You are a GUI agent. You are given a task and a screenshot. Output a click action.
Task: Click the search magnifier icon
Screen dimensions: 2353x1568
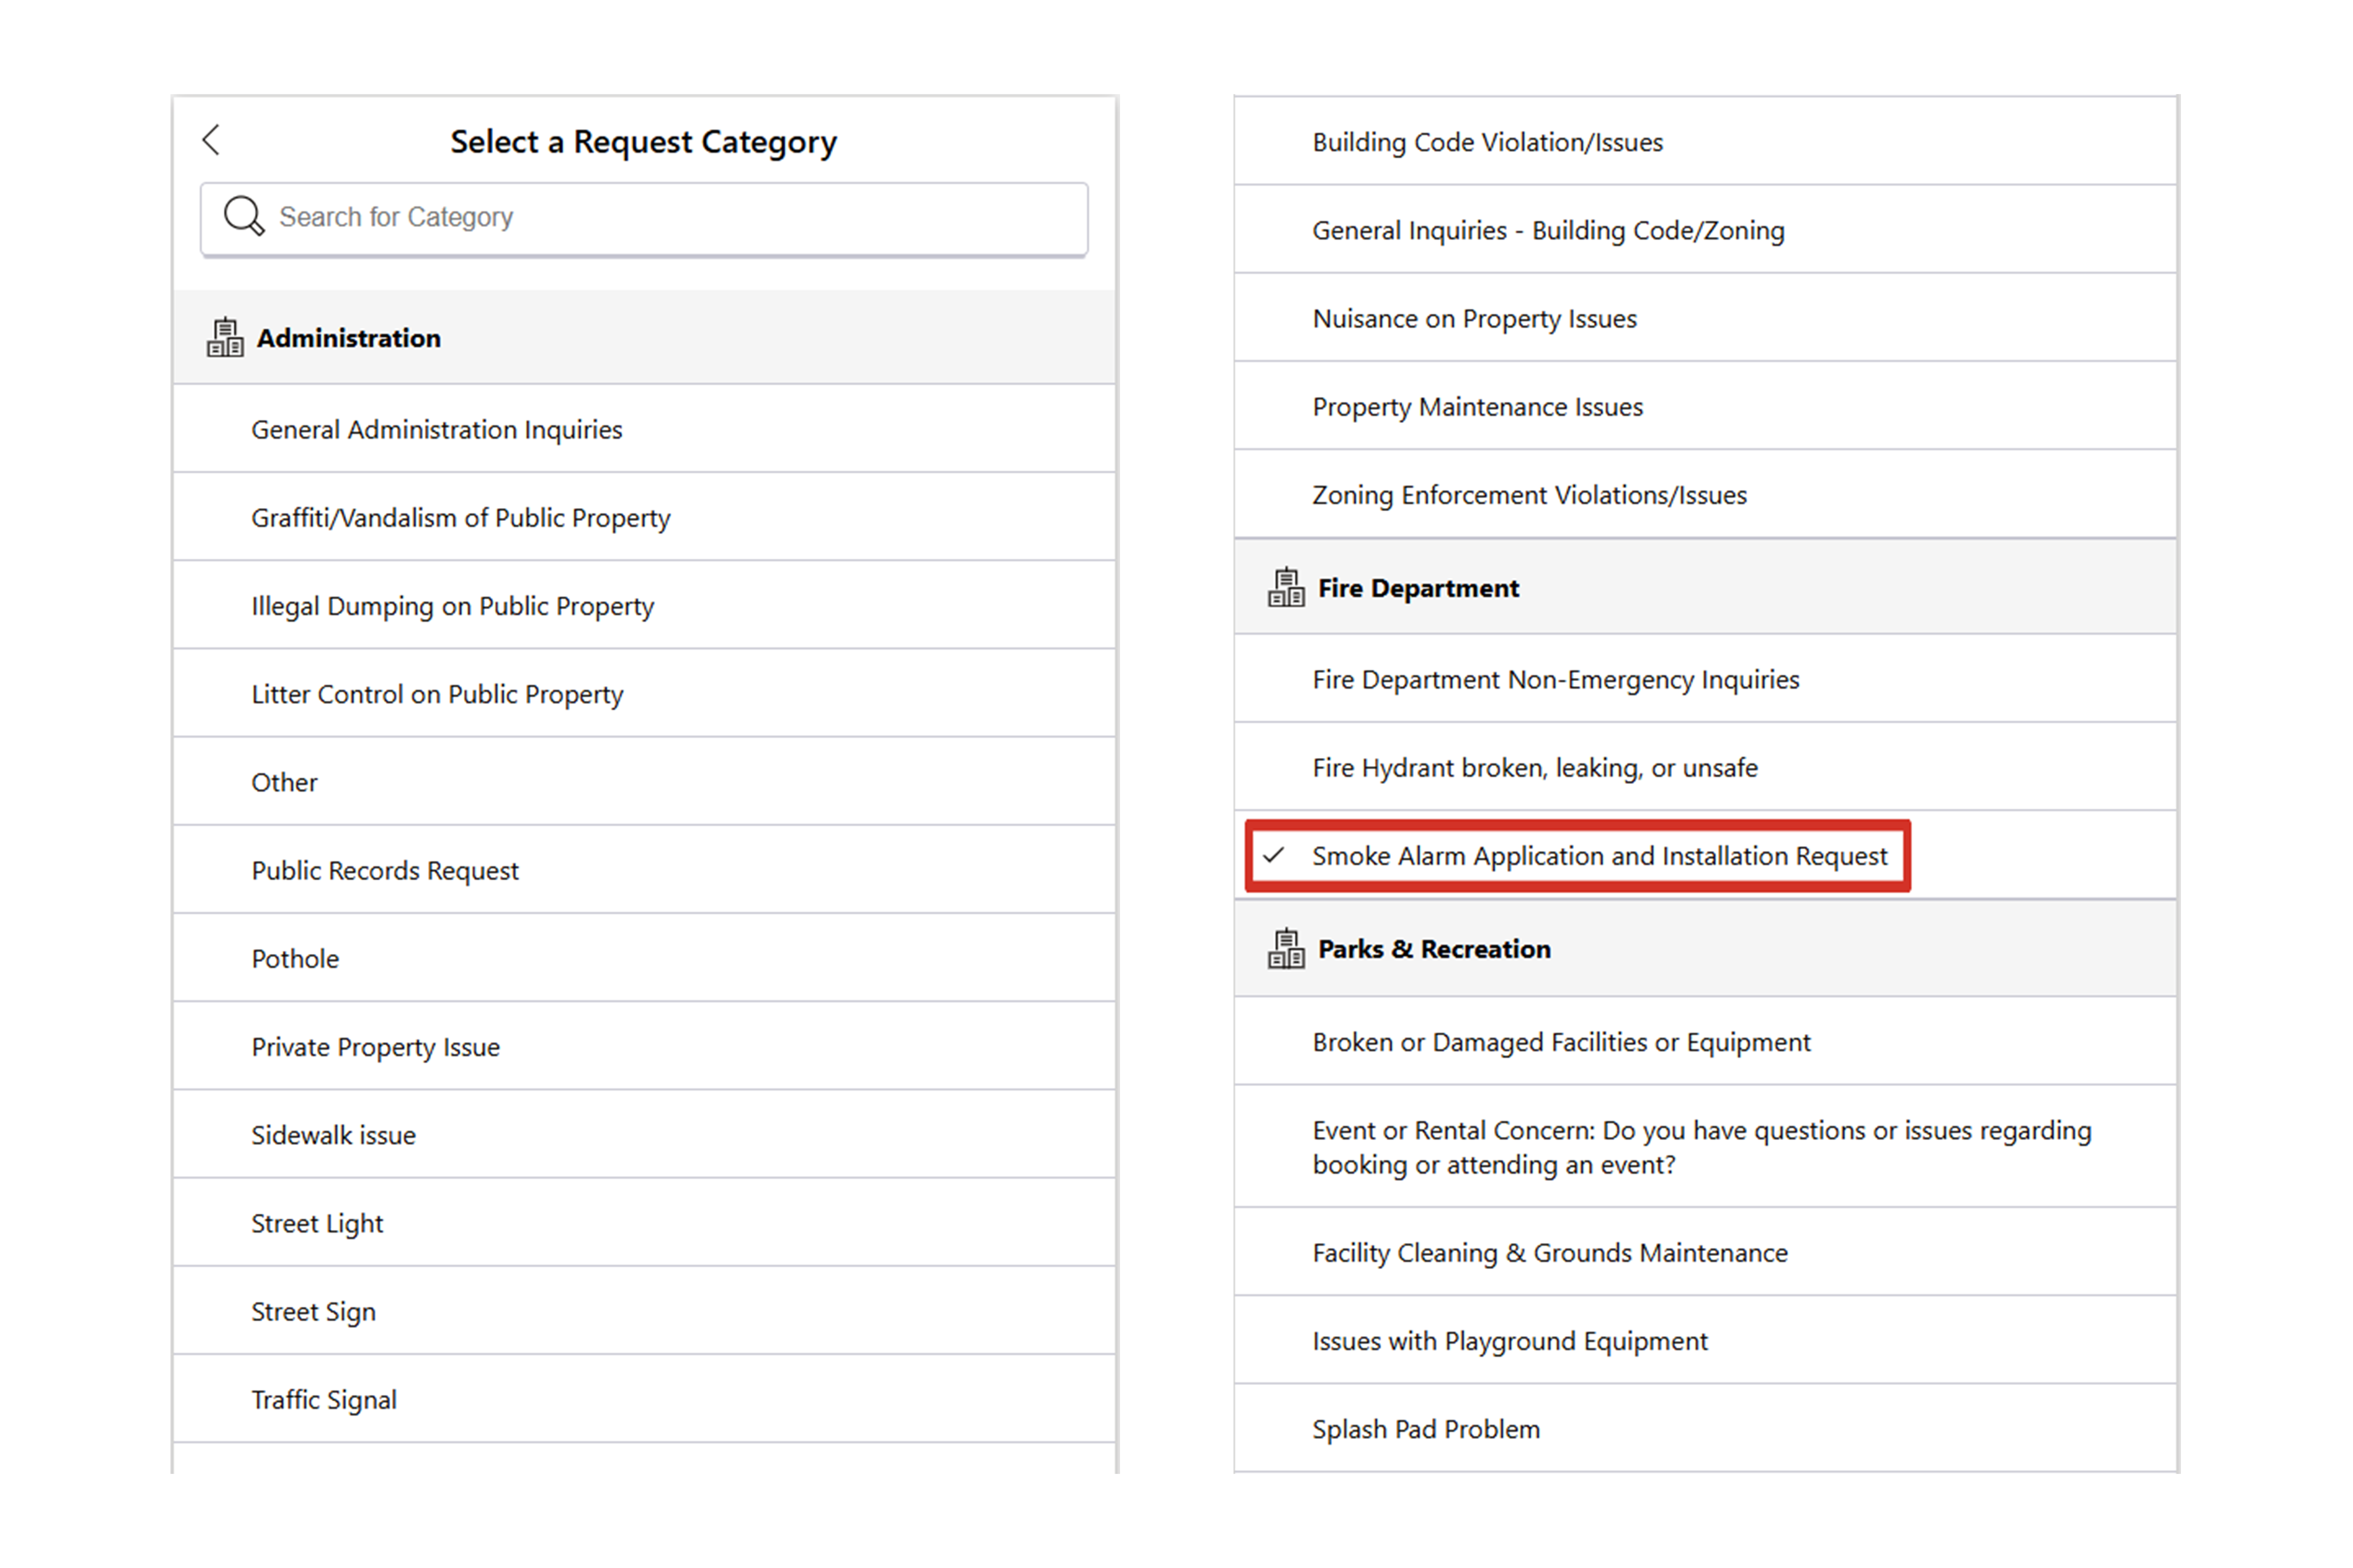click(x=243, y=216)
